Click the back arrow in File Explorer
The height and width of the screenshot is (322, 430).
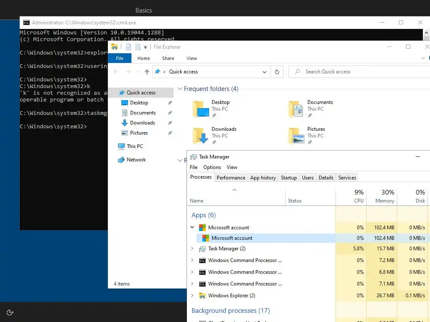pyautogui.click(x=116, y=72)
